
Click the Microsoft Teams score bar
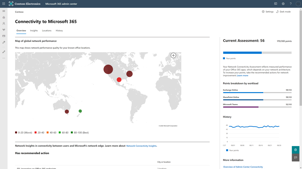point(257,107)
